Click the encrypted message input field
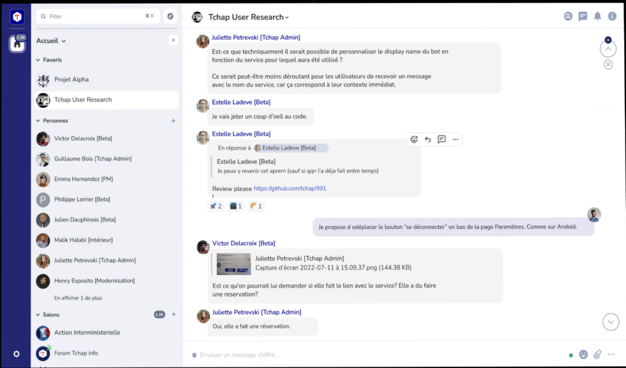 click(367, 355)
